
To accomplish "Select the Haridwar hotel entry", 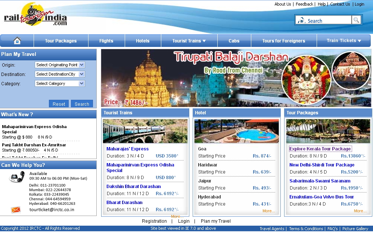I will coord(208,165).
